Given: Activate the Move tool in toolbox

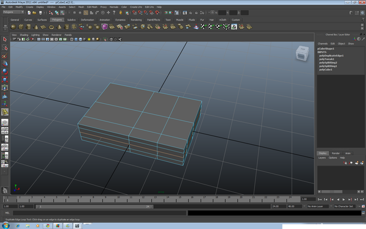Looking at the screenshot, I should coord(5,64).
